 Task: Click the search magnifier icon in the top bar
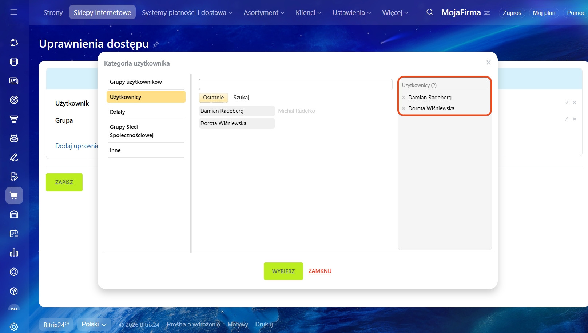point(430,12)
